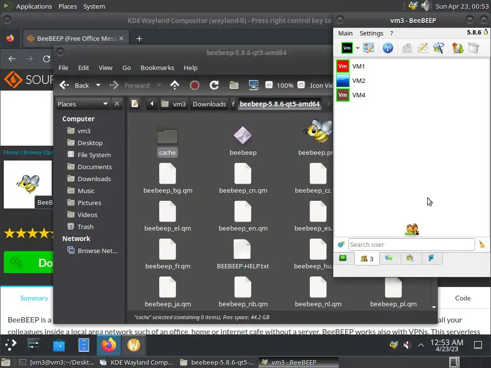Select user VM1 in BeeBEEP list
The width and height of the screenshot is (491, 368).
(411, 66)
